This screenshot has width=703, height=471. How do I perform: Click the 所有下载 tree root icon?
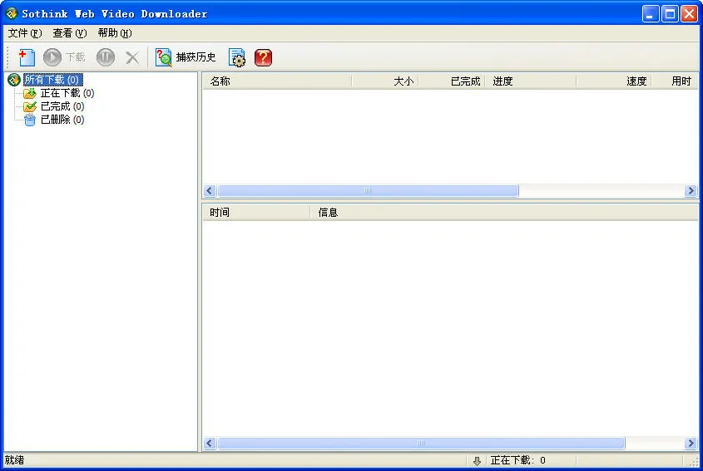point(14,80)
